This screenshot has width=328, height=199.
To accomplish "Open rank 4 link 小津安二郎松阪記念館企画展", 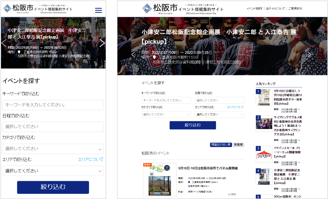I will point(287,176).
